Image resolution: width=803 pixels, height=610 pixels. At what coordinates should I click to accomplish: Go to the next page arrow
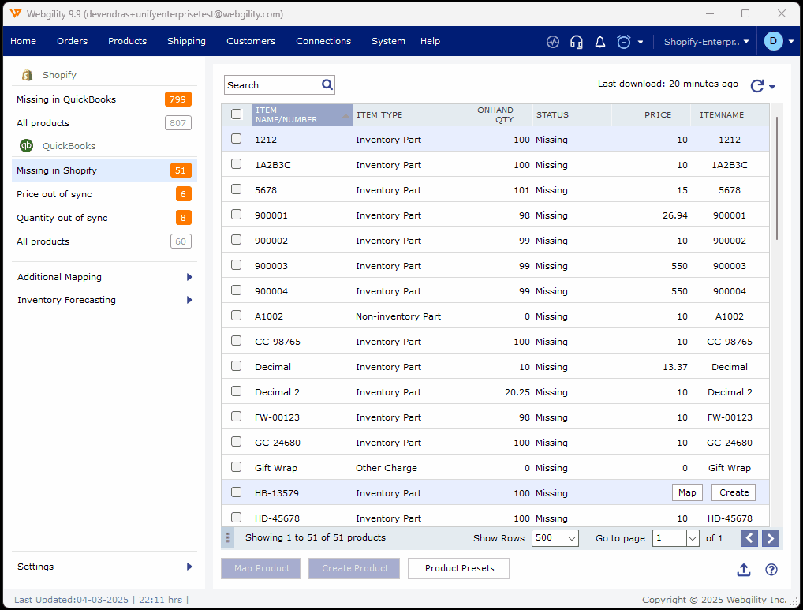[771, 538]
